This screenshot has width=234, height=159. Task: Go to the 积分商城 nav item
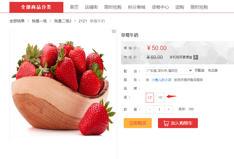point(137,7)
